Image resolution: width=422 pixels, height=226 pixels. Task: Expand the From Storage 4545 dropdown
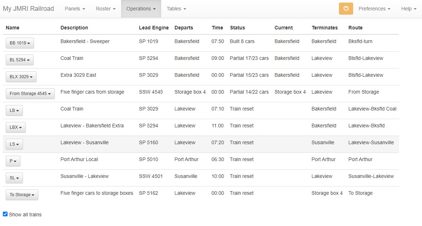pyautogui.click(x=30, y=94)
